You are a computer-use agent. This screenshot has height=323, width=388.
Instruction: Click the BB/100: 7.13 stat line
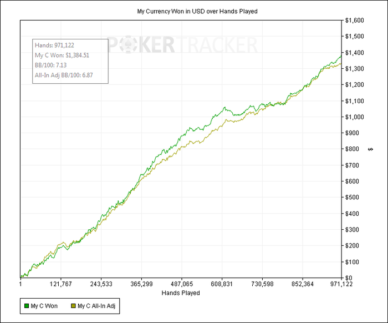pos(51,65)
